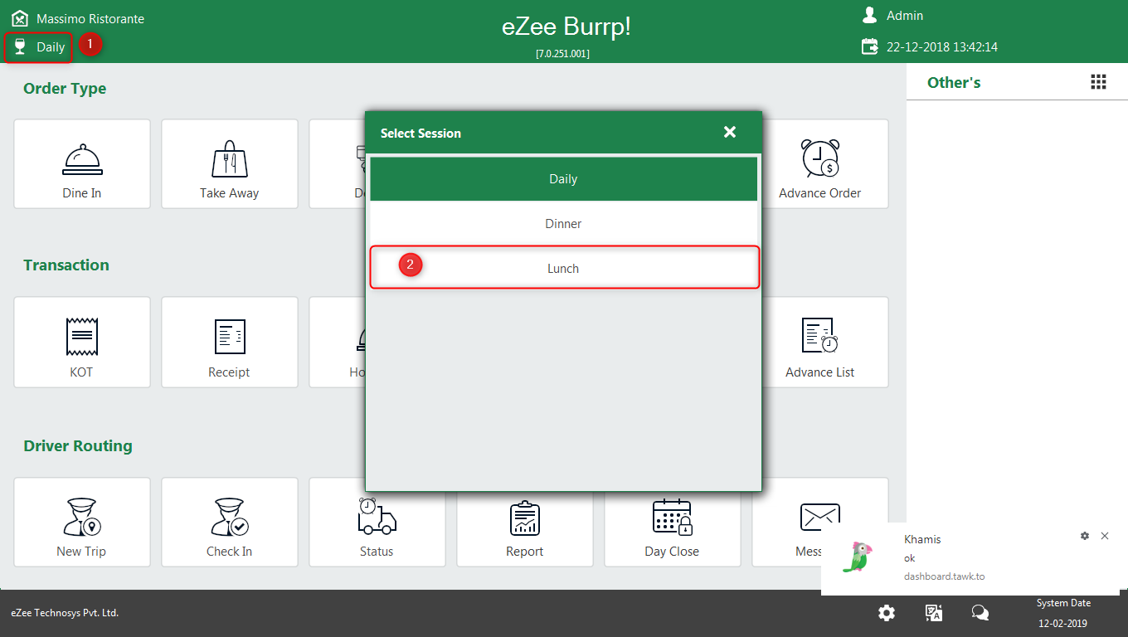
Task: Open the Advance List tile
Action: [820, 342]
